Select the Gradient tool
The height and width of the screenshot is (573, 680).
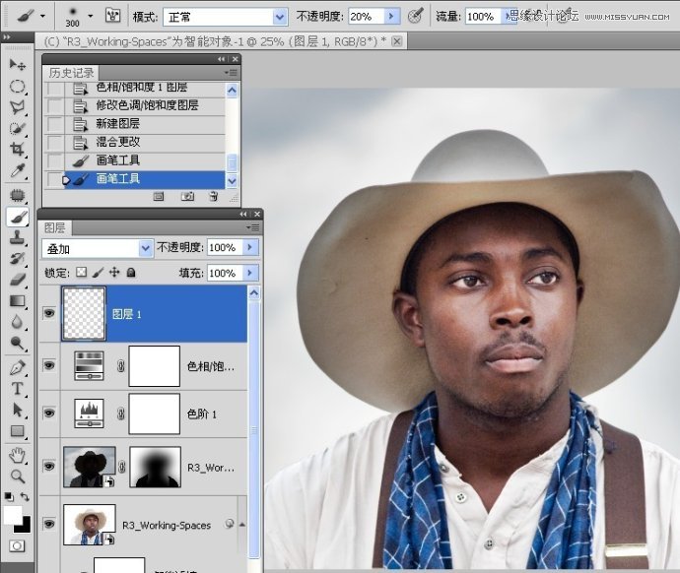click(18, 300)
